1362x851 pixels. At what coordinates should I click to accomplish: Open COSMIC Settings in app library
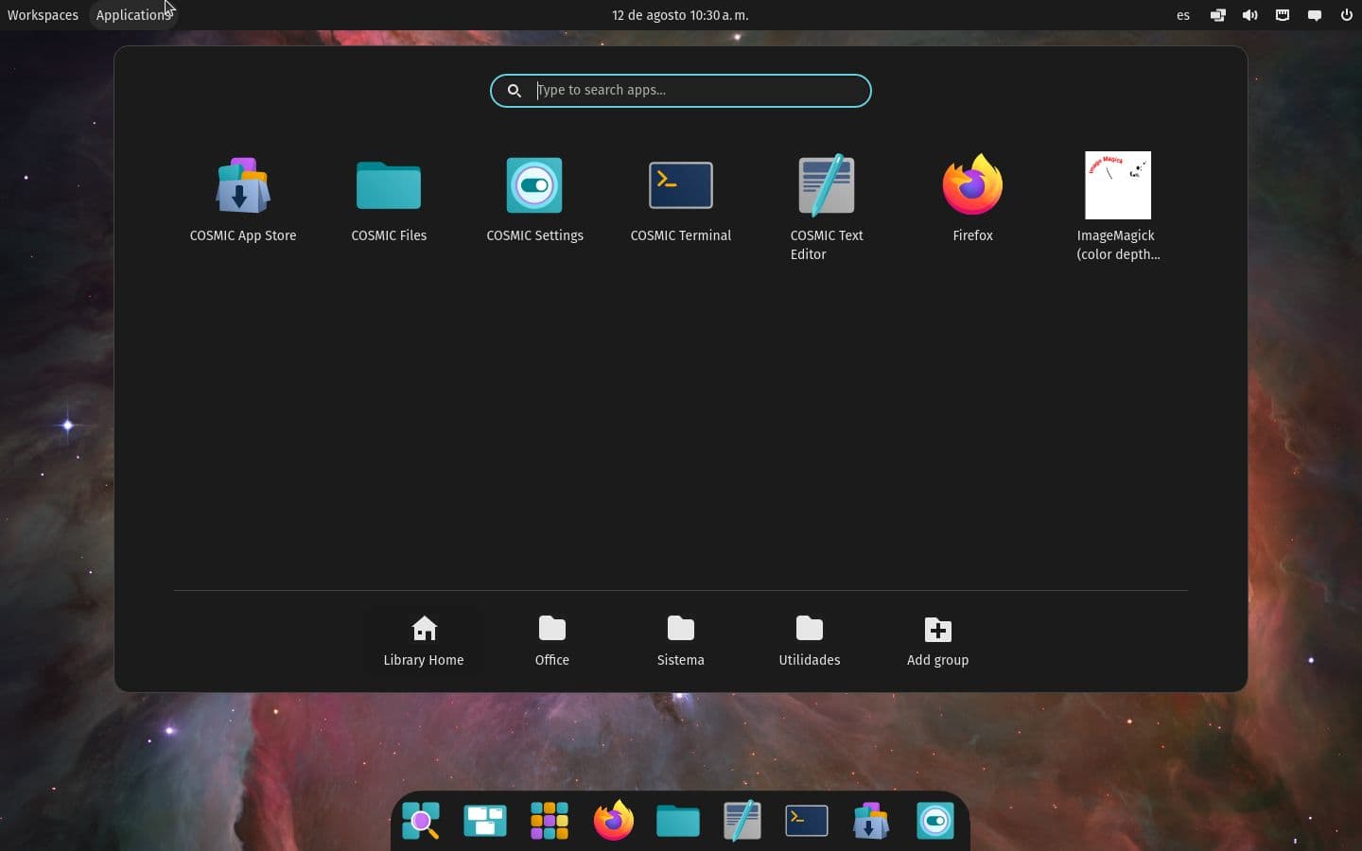pos(534,200)
